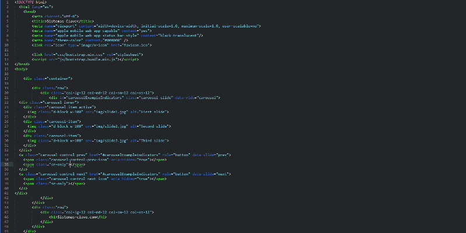
Task: Click the 'carousel-item' div on line 26
Action: (x=52, y=121)
